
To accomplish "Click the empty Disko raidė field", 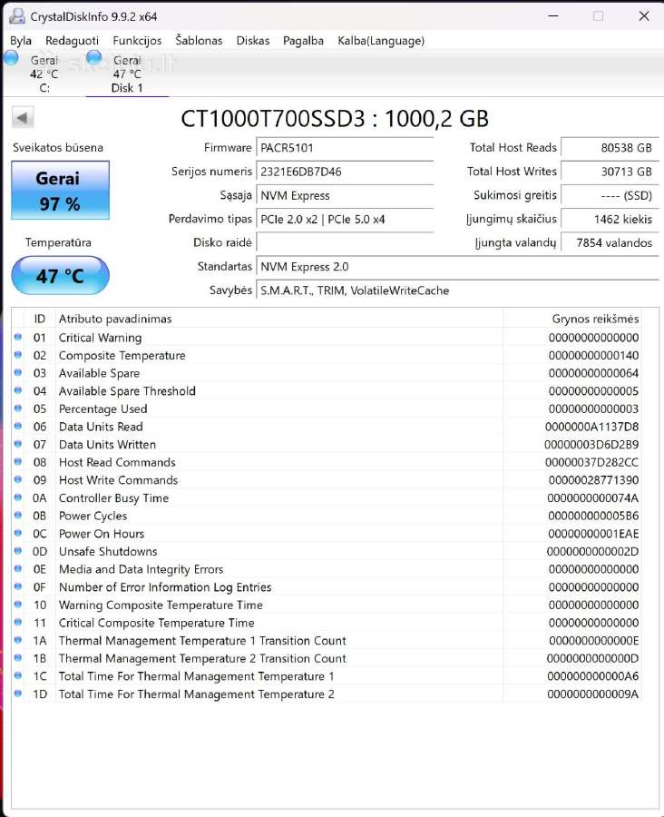I will click(x=345, y=242).
